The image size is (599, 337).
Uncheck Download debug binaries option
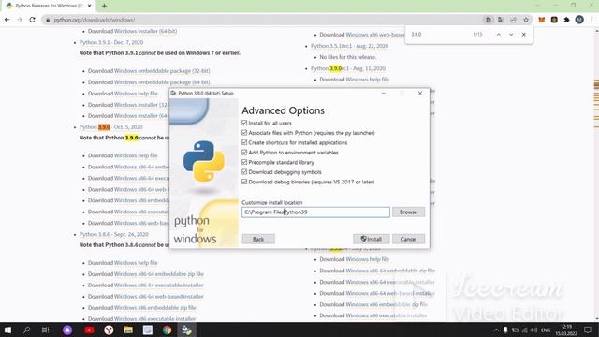(244, 182)
